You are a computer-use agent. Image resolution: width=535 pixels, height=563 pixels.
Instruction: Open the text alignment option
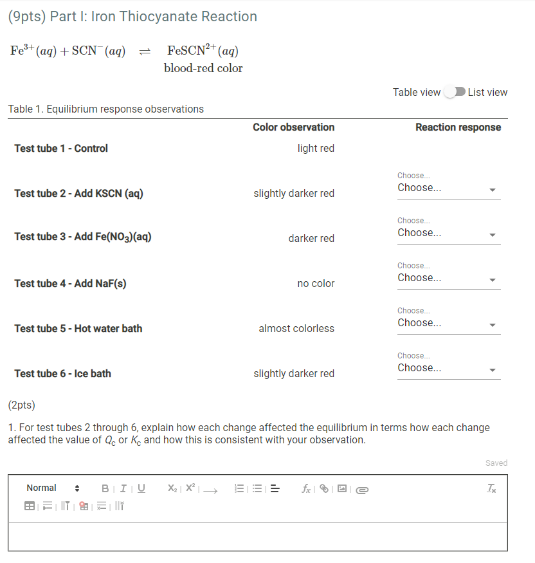(275, 488)
